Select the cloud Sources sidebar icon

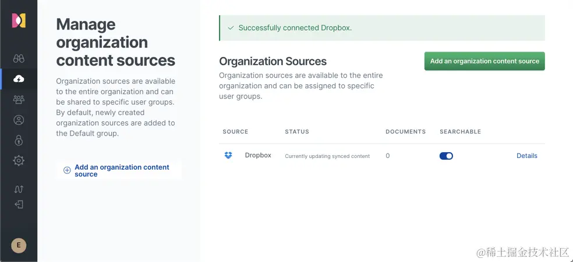click(19, 79)
